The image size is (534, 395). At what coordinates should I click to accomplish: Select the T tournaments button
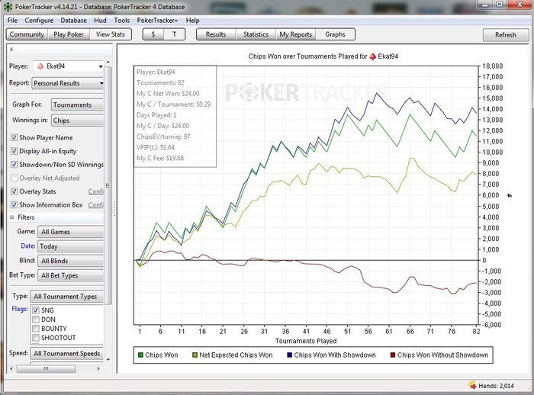(175, 34)
